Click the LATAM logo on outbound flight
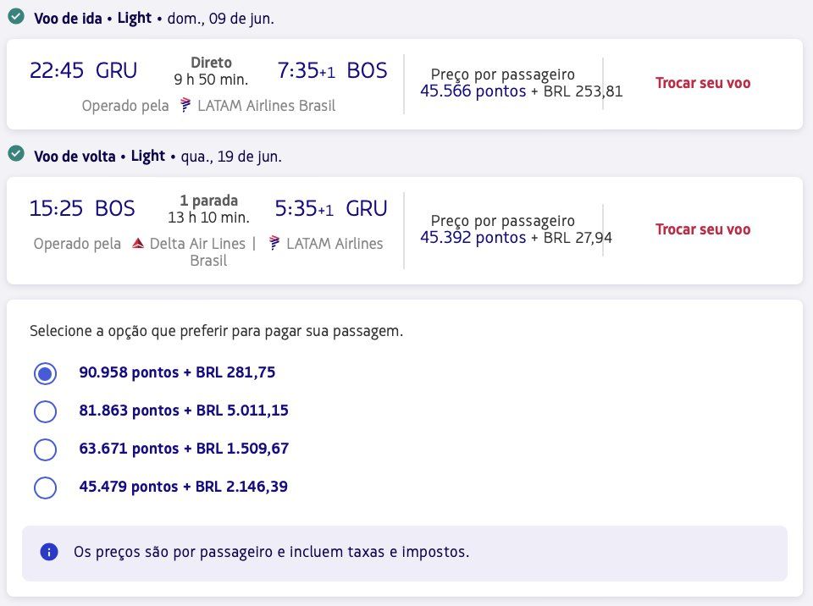Screen dimensions: 813x606 click(185, 105)
